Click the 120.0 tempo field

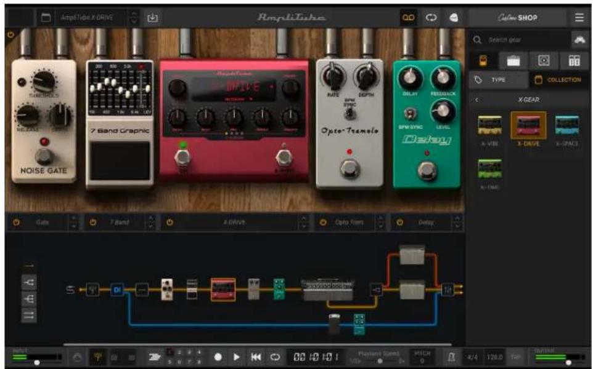(x=494, y=357)
